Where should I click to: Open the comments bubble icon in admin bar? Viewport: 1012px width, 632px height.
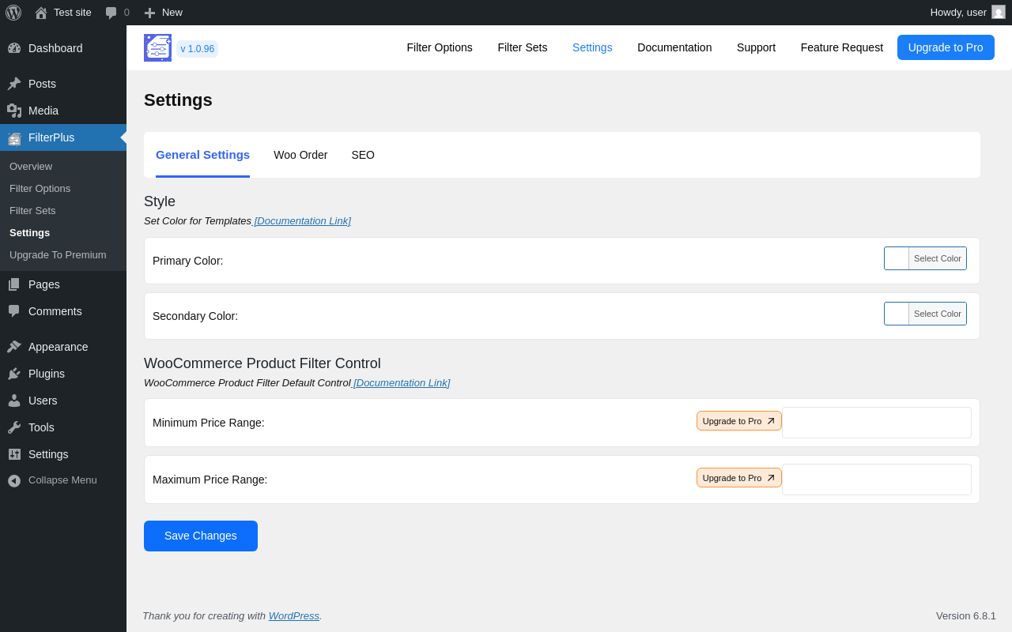tap(111, 13)
